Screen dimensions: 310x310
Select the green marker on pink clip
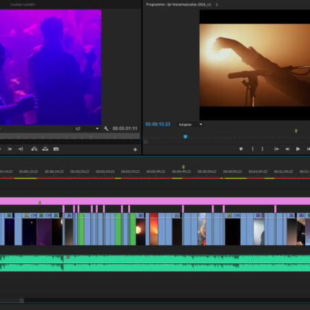(40, 203)
